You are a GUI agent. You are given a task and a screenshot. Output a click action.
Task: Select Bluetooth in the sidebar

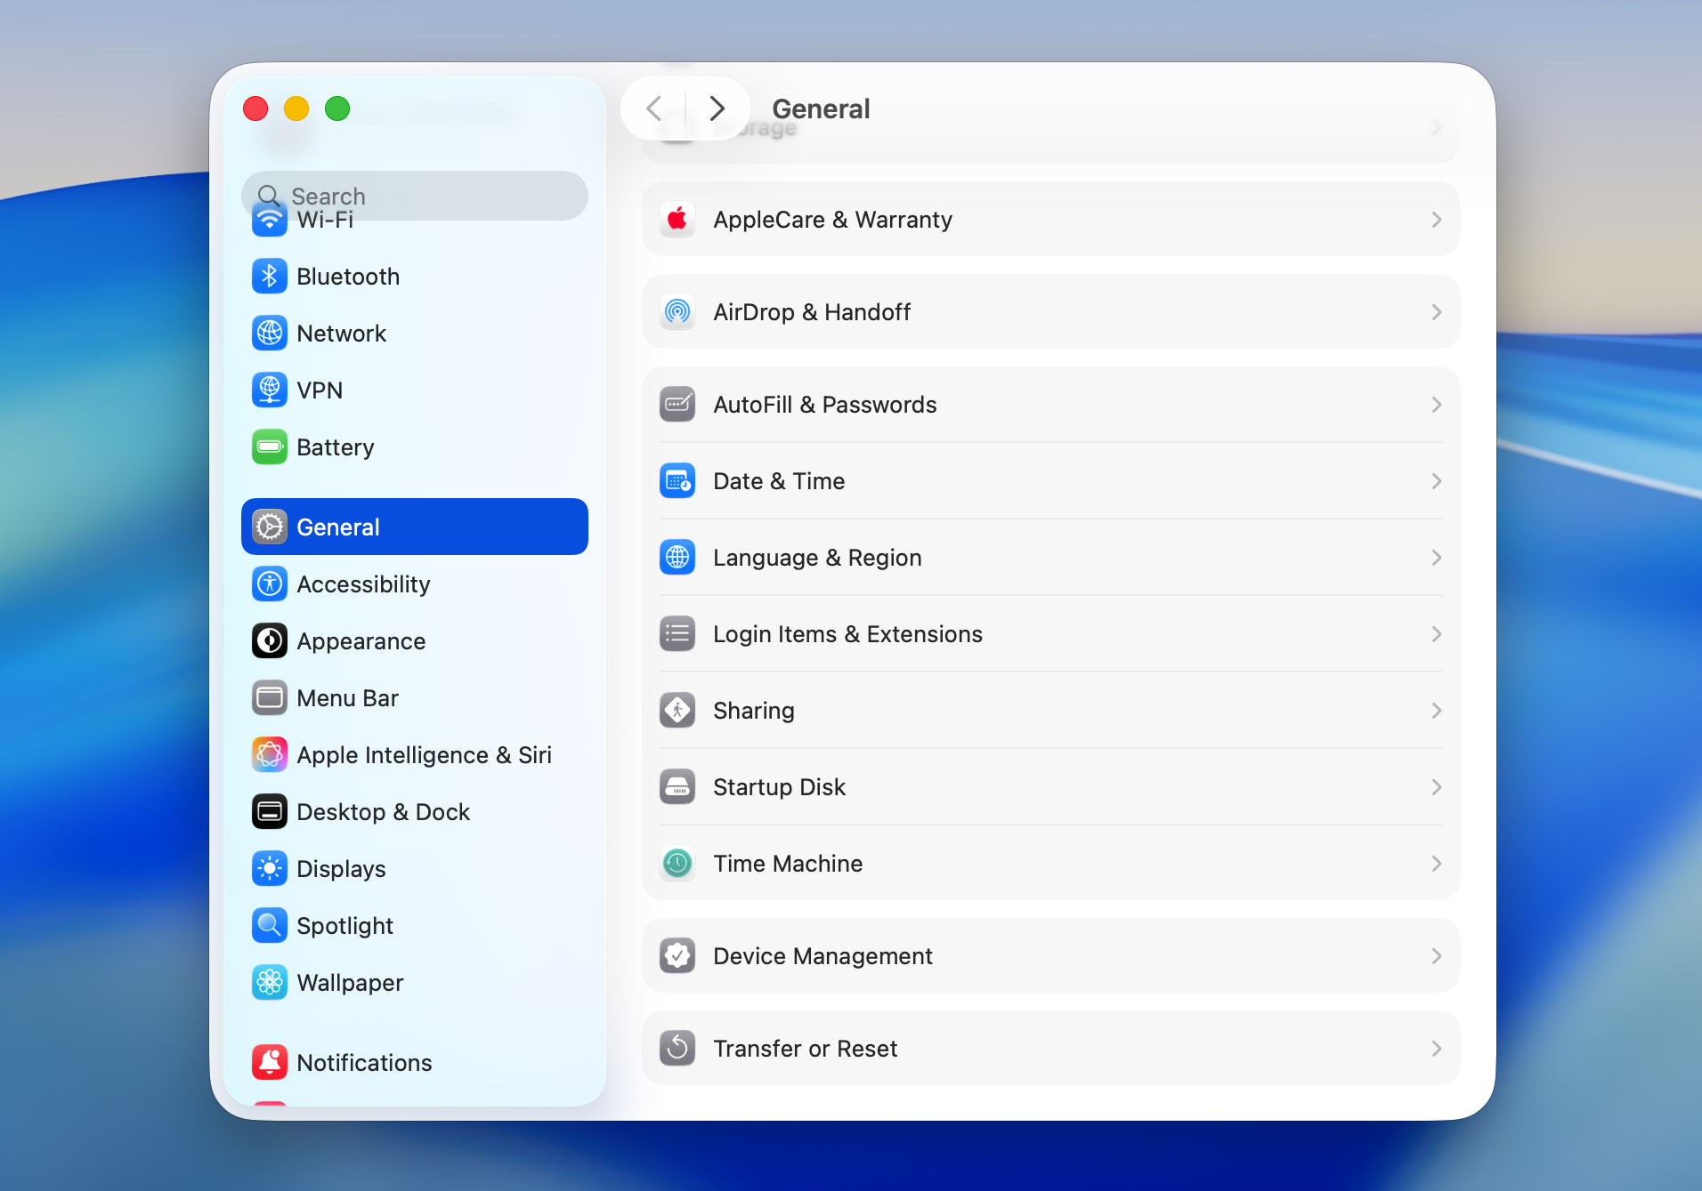[x=415, y=277]
